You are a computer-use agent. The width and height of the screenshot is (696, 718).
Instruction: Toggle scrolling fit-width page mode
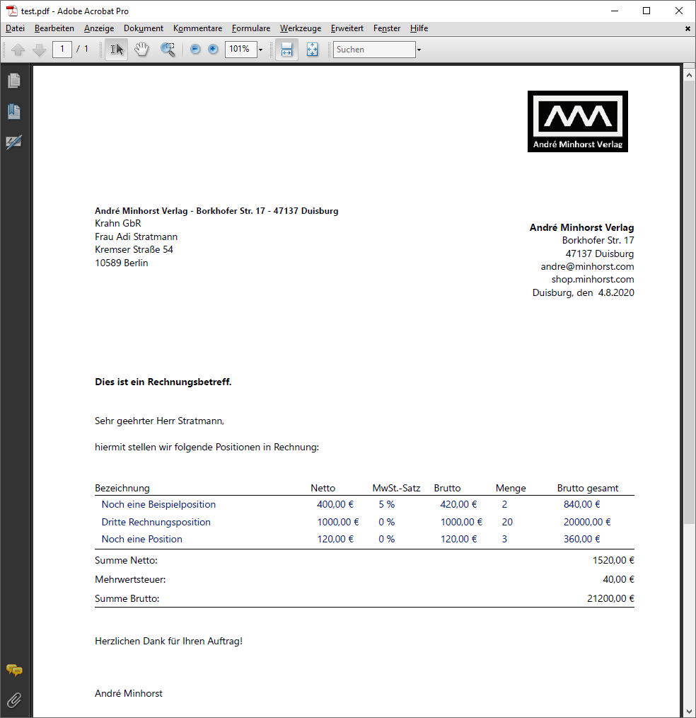coord(286,50)
